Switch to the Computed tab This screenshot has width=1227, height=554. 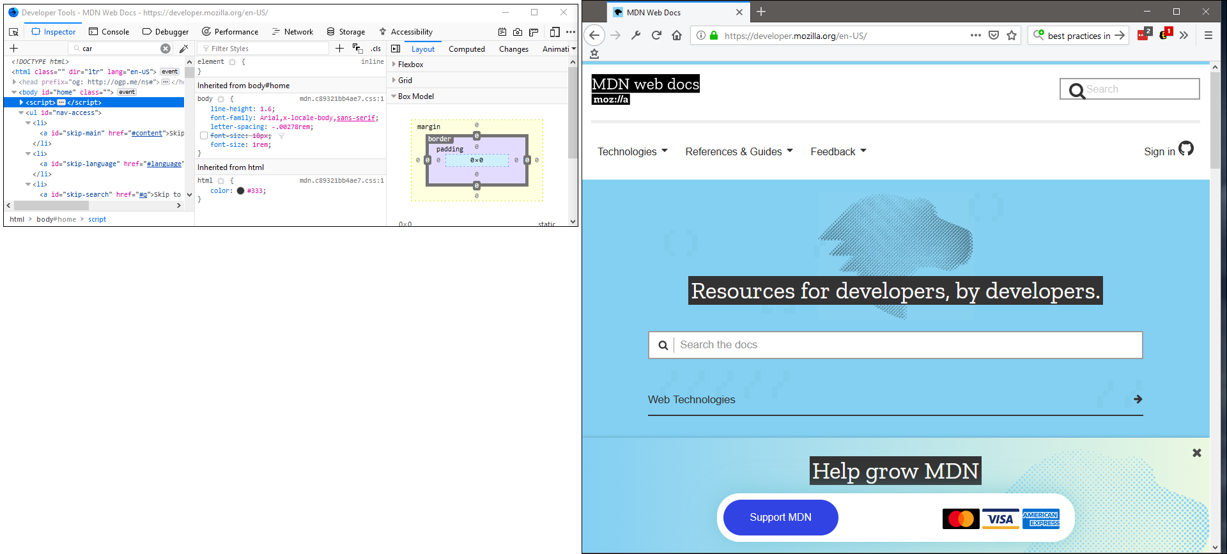coord(467,49)
